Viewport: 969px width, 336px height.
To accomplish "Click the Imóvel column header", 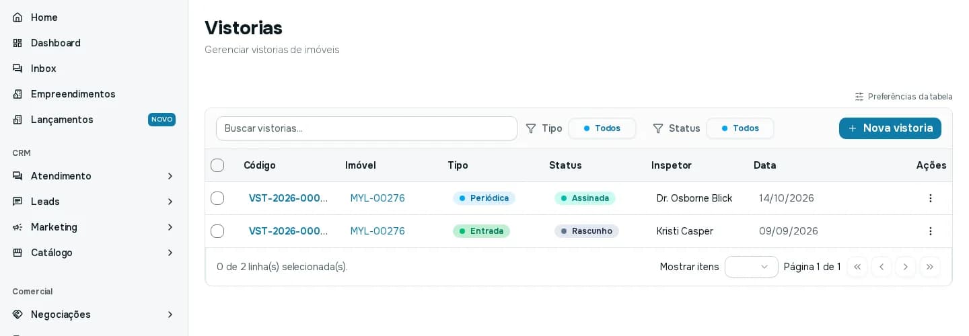I will [361, 165].
